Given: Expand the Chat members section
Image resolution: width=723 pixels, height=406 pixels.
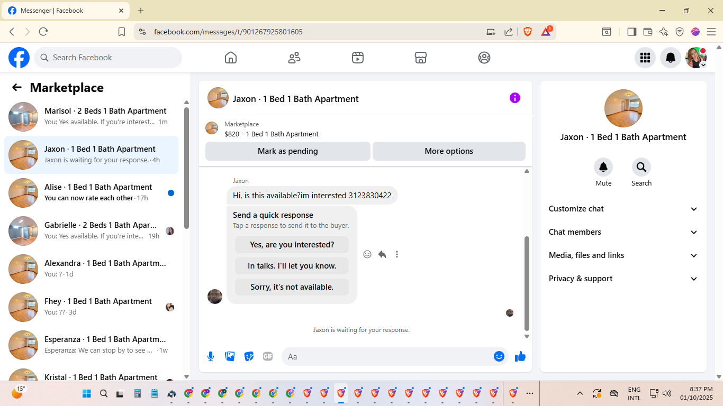Looking at the screenshot, I should click(x=623, y=232).
